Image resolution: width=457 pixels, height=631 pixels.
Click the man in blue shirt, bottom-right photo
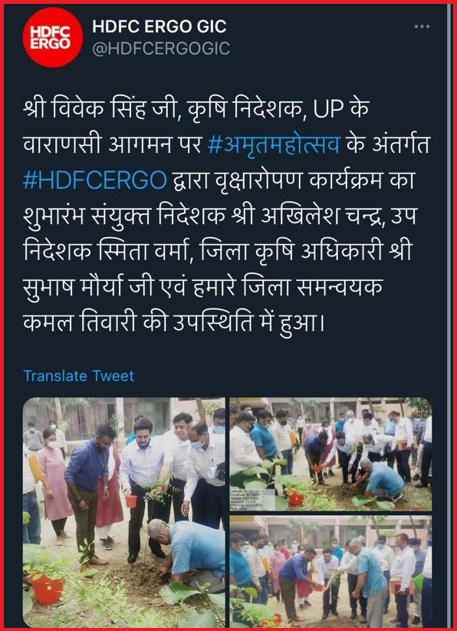(x=298, y=584)
